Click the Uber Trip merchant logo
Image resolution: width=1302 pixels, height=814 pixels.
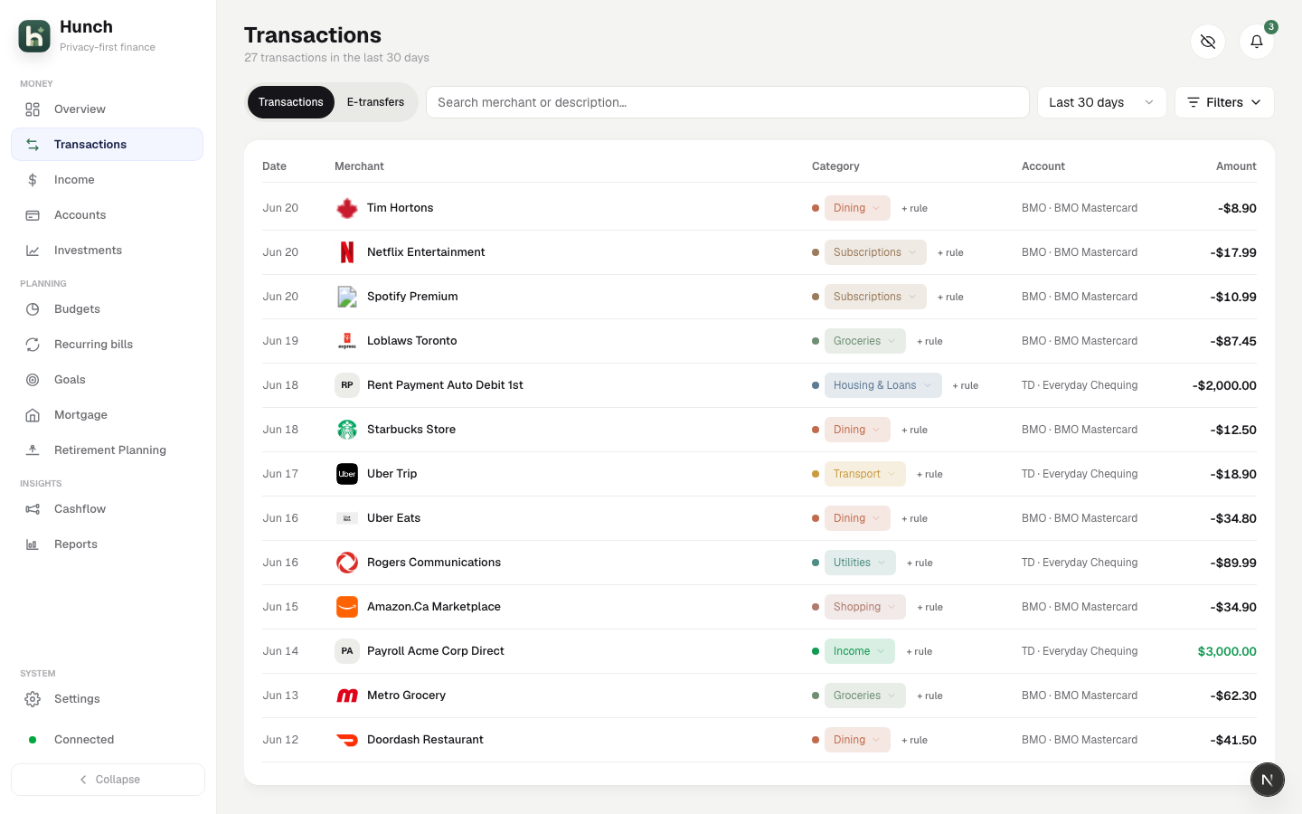pos(347,474)
